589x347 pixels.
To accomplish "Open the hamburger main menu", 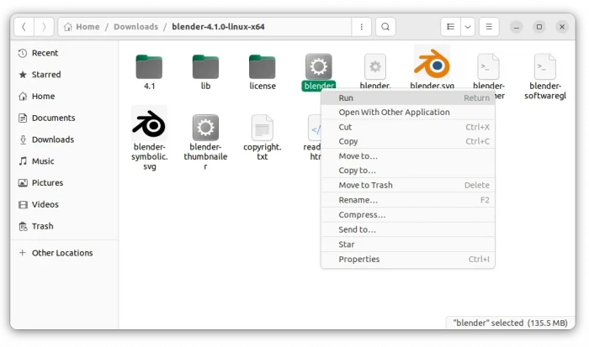I will [x=489, y=27].
